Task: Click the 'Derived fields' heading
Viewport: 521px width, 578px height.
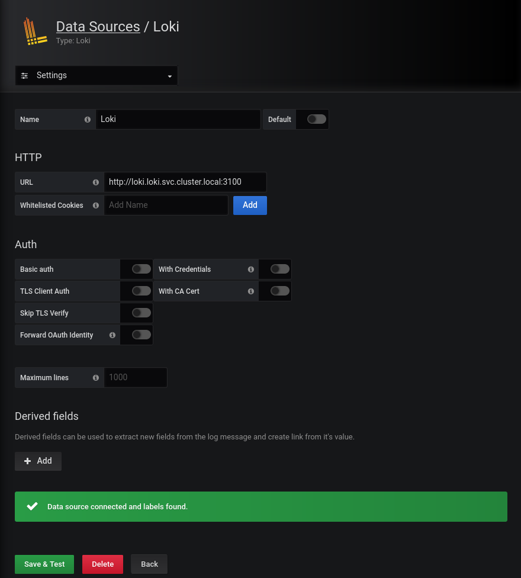Action: click(46, 416)
